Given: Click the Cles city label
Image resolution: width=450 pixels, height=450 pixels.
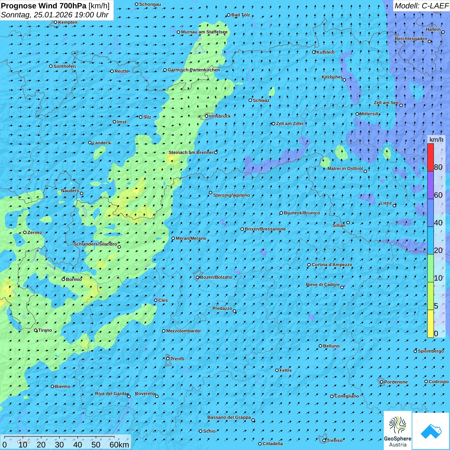Looking at the screenshot, I should click(163, 300).
